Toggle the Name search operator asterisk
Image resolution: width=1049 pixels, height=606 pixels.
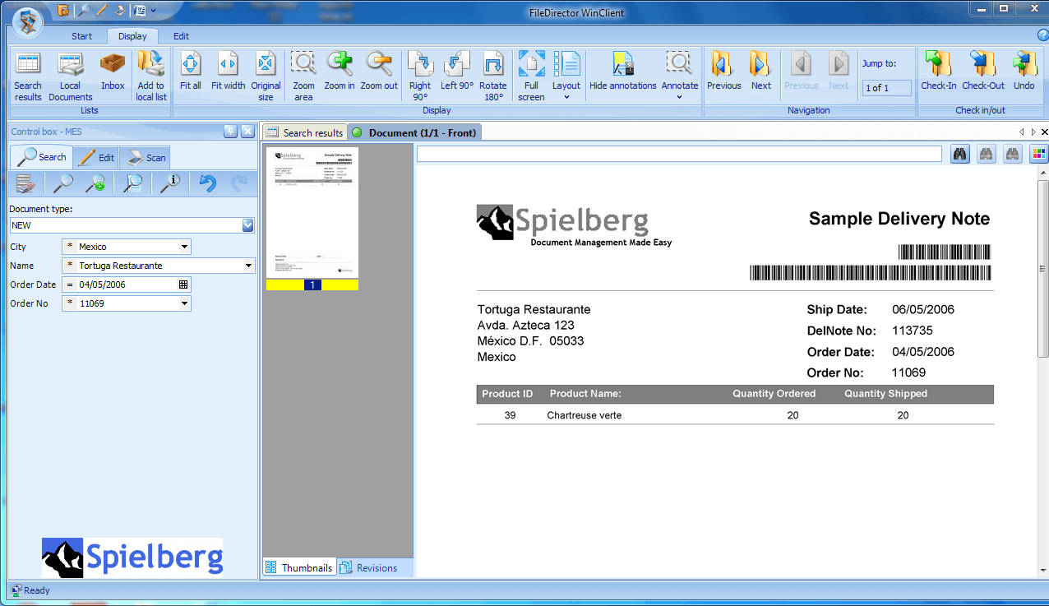click(x=70, y=266)
